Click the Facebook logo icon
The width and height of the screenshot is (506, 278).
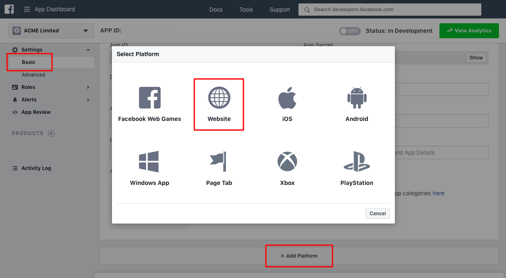(x=9, y=9)
